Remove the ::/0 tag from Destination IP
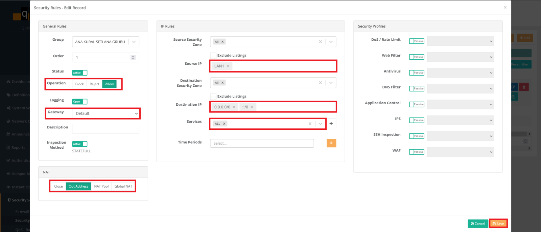 tap(252, 107)
